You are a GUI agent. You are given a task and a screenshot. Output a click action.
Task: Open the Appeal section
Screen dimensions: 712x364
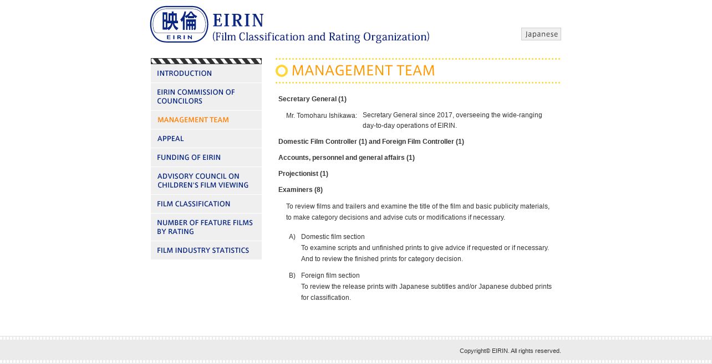click(206, 139)
